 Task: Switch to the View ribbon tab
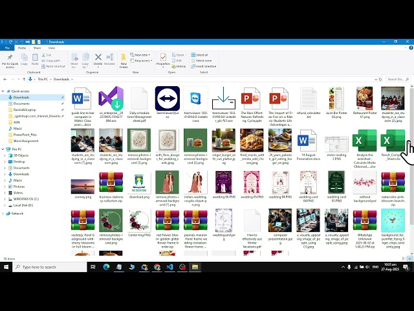point(52,48)
